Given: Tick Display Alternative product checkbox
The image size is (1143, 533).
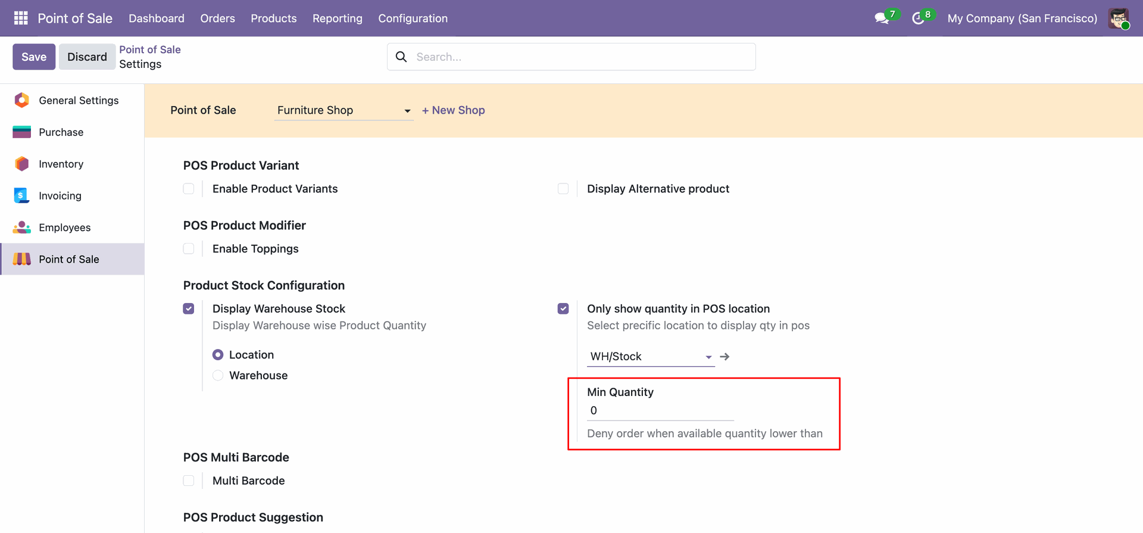Looking at the screenshot, I should (x=563, y=189).
